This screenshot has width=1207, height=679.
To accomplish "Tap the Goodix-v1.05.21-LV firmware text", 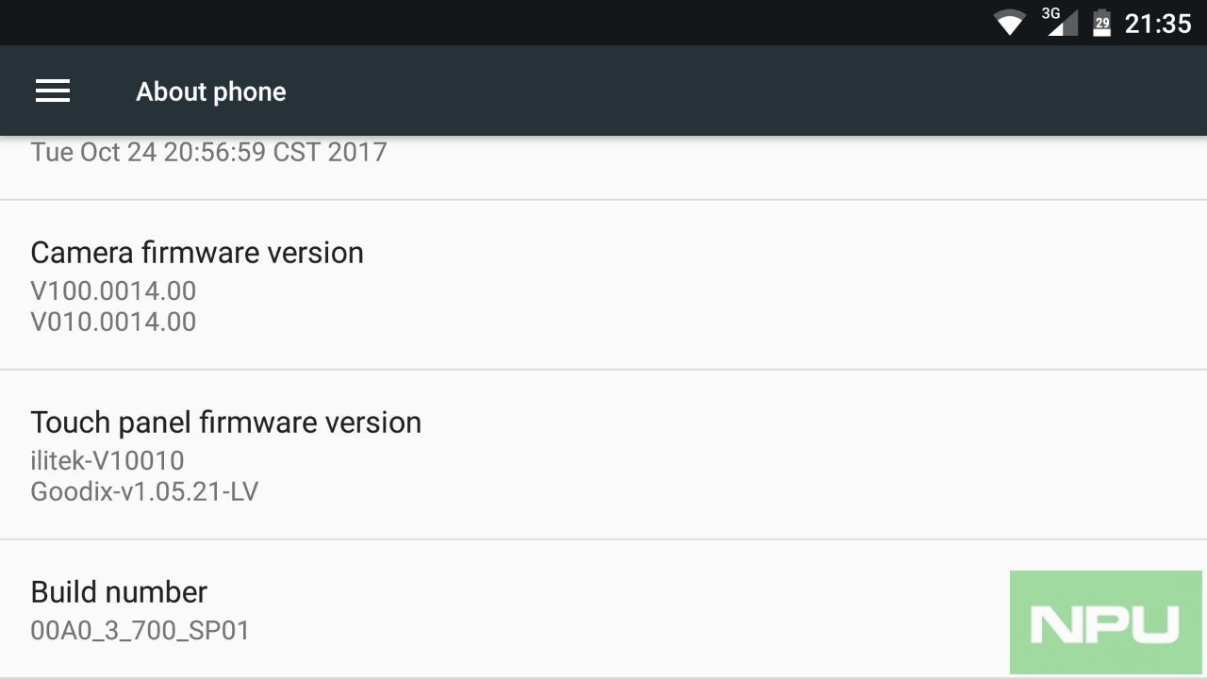I will point(144,491).
